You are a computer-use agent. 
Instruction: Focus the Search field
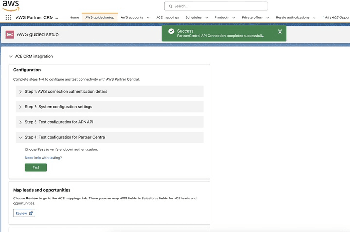(216, 6)
